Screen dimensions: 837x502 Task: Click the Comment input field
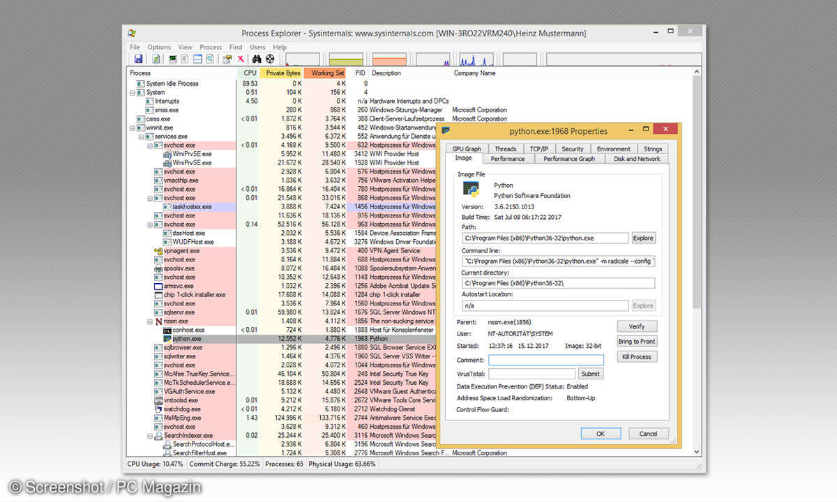point(546,360)
